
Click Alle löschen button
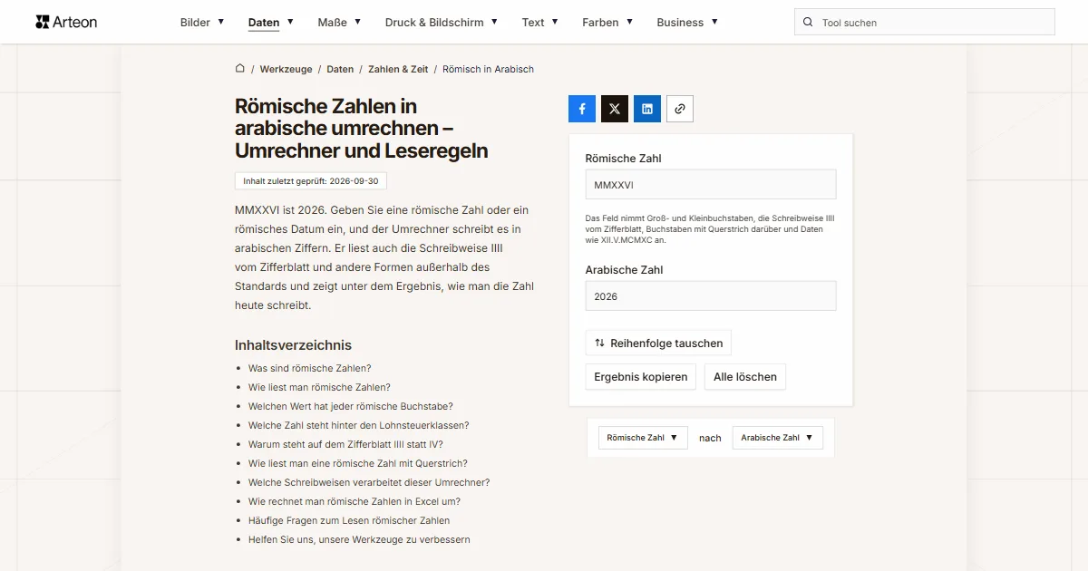[x=745, y=377]
